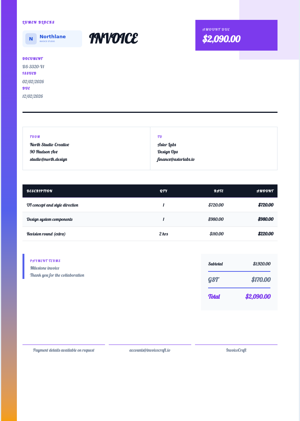The height and width of the screenshot is (421, 300).
Task: Select the GST label
Action: pyautogui.click(x=213, y=280)
